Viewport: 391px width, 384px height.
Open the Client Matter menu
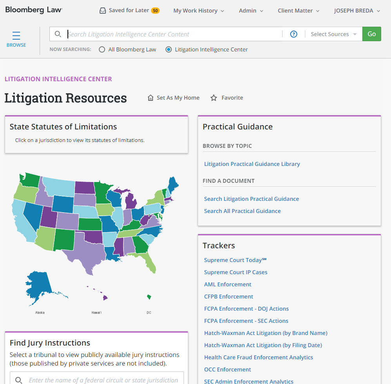[x=298, y=11]
